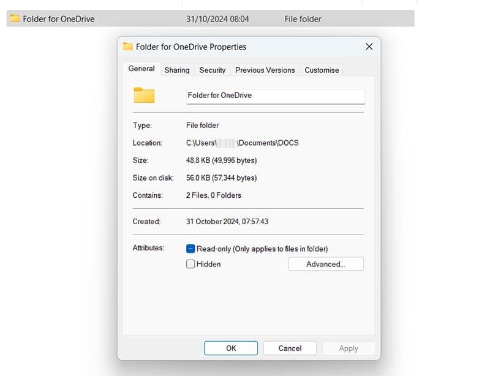Click the folder icon in the File Explorer row
This screenshot has width=490, height=376.
[14, 18]
